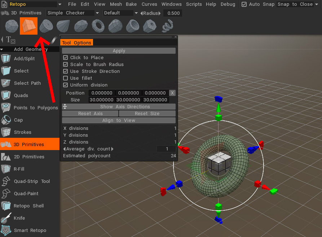The height and width of the screenshot is (237, 322).
Task: Select the torus primitive shape
Action: coord(98,26)
